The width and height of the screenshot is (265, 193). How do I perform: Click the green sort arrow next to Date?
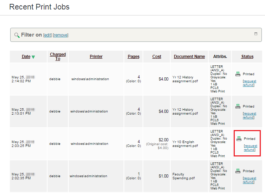pyautogui.click(x=33, y=57)
